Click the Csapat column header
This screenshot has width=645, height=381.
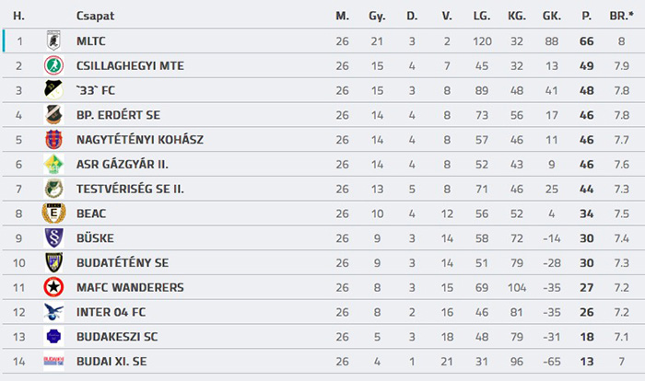coord(96,16)
